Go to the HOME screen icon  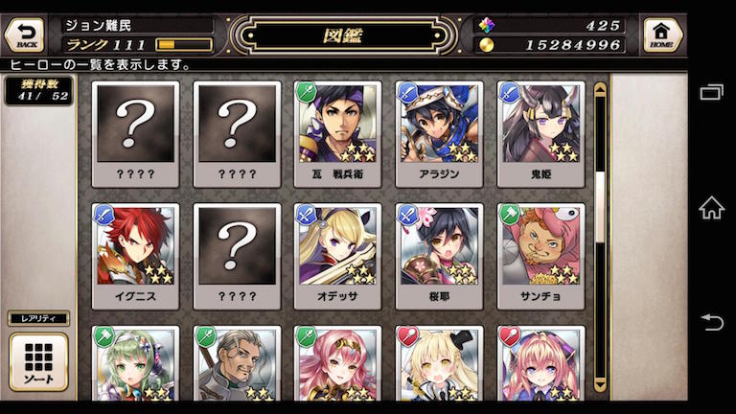pos(662,34)
